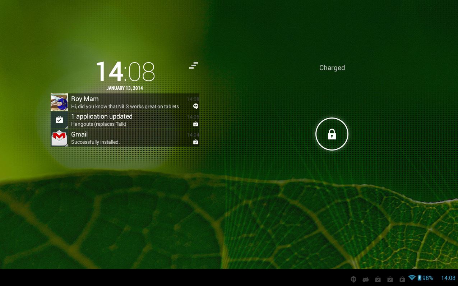Screen dimensions: 458x286
Task: Tap the Play Store play-arrow icon in the status bar
Action: pyautogui.click(x=402, y=279)
